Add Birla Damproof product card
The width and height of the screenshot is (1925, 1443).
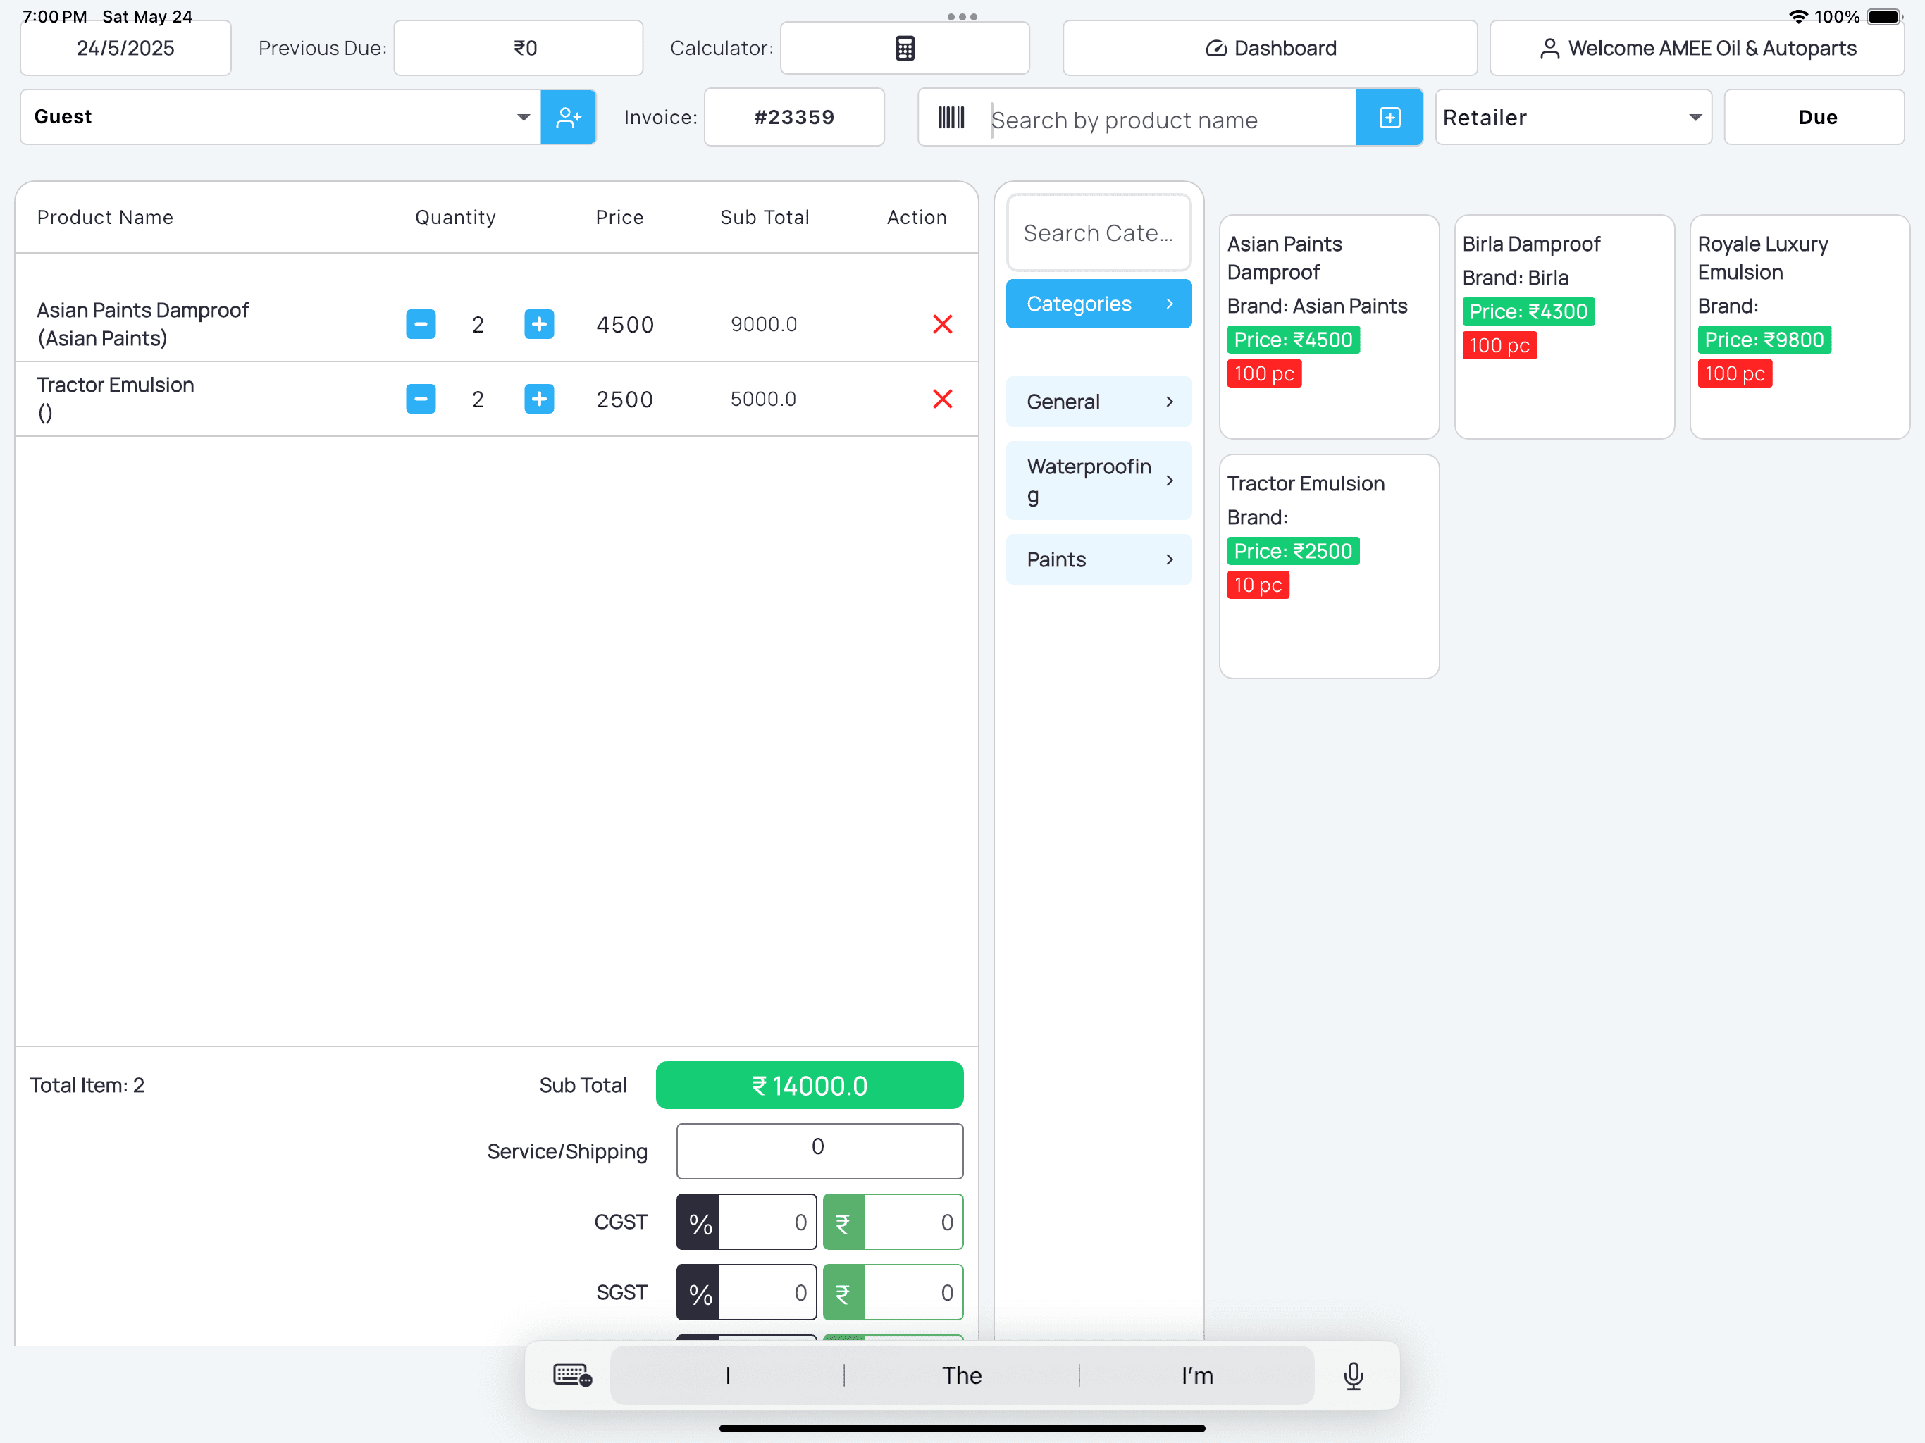(x=1564, y=326)
